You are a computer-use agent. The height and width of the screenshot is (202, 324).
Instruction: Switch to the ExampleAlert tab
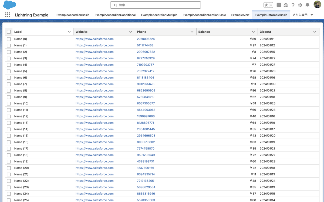[x=240, y=15]
